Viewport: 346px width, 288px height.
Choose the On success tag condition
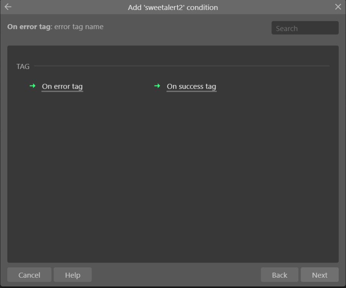[x=191, y=86]
